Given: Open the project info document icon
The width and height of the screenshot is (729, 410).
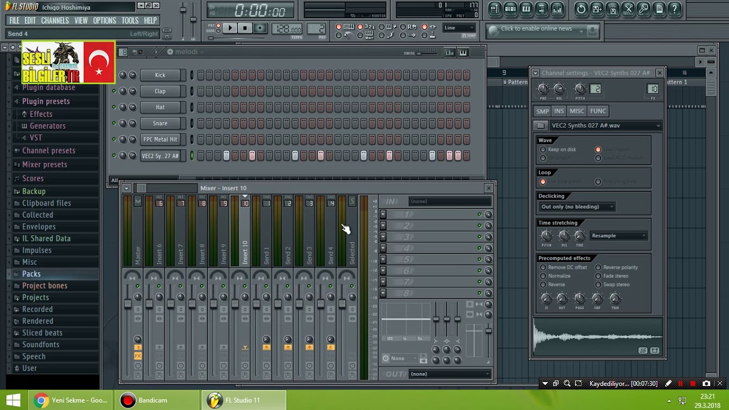Looking at the screenshot, I should [659, 9].
